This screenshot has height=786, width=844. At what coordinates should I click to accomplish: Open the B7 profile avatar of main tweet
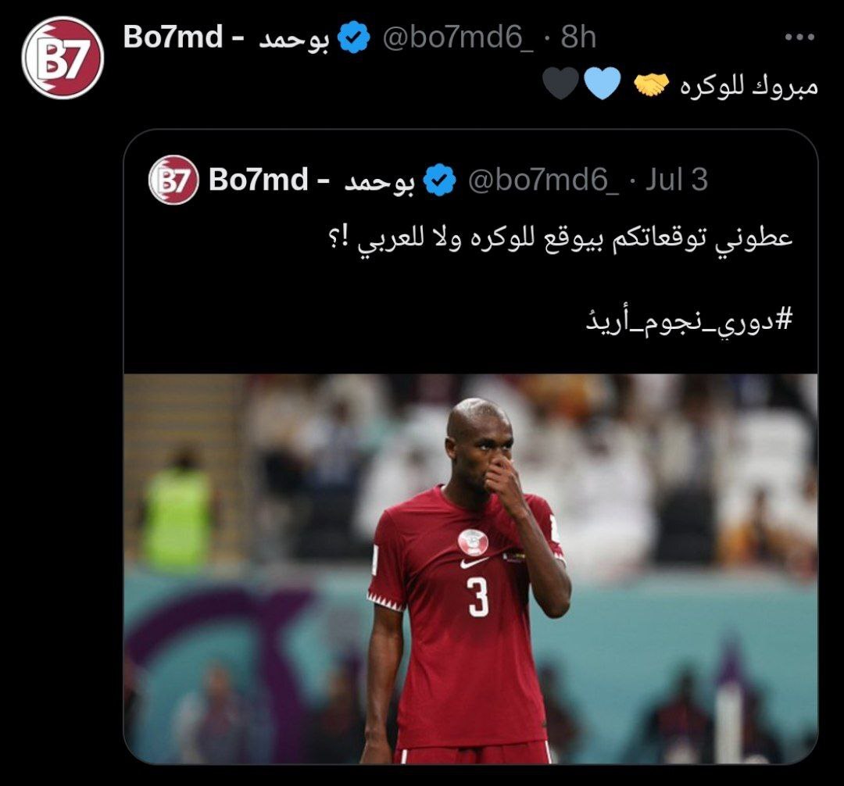click(63, 58)
